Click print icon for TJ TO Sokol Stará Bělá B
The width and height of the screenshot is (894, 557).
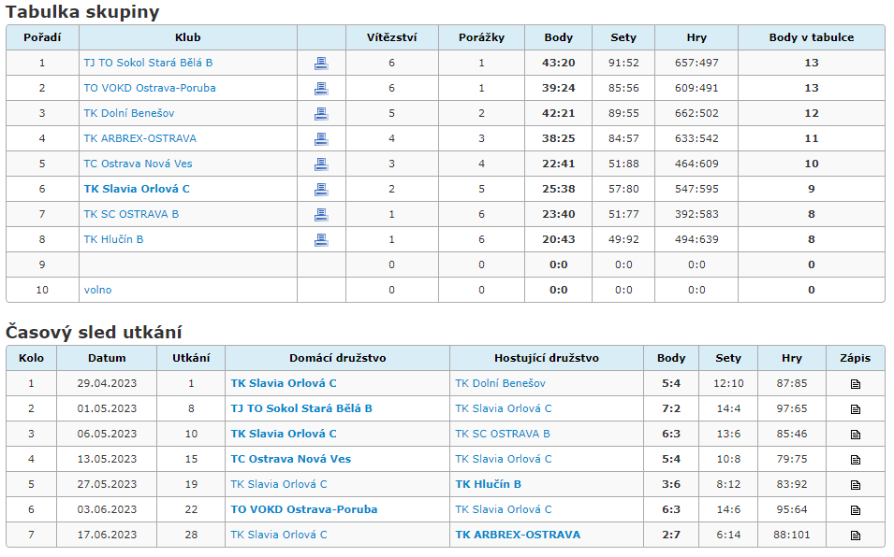pos(321,64)
